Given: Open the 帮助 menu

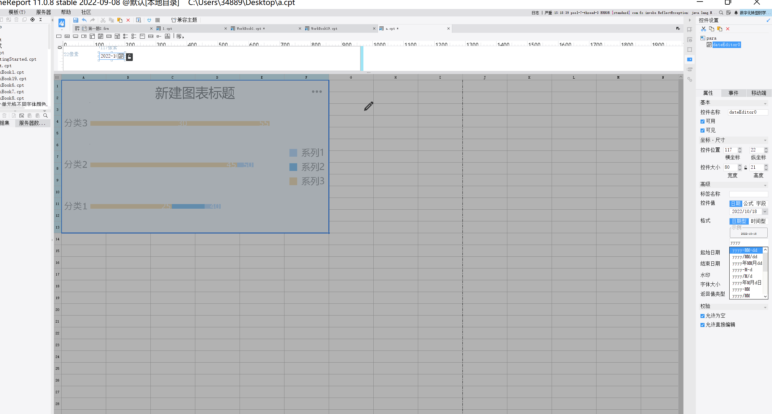Looking at the screenshot, I should point(66,12).
